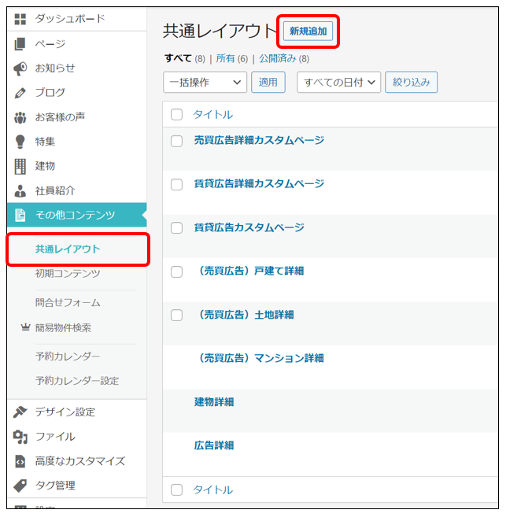The image size is (506, 517).
Task: Check the box for 売買広告詳細カスタムページ
Action: pyautogui.click(x=176, y=141)
